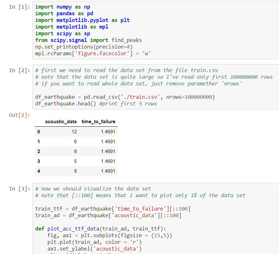Screen dimensions: 279x254
Task: Click acoustic_data value 5 in row 3
Action: (x=75, y=161)
